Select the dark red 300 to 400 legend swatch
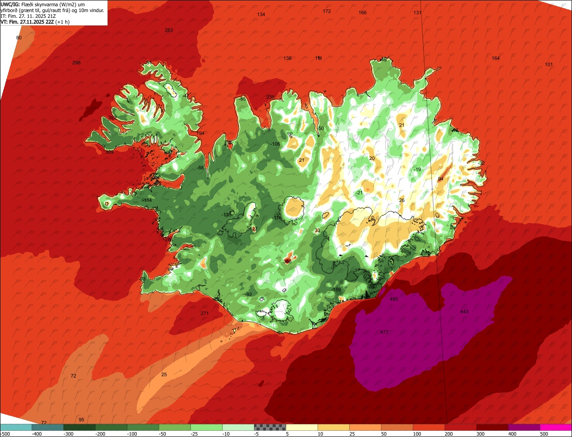572x437 pixels. (492, 427)
